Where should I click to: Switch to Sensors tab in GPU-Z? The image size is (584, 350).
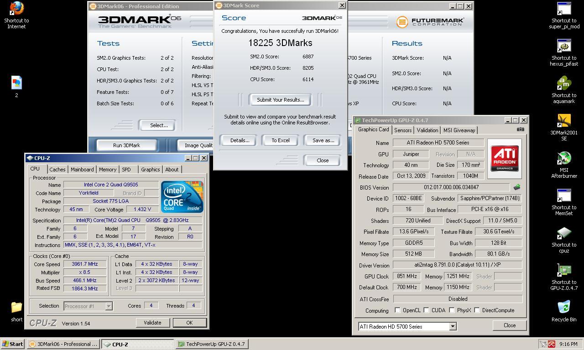tap(403, 130)
